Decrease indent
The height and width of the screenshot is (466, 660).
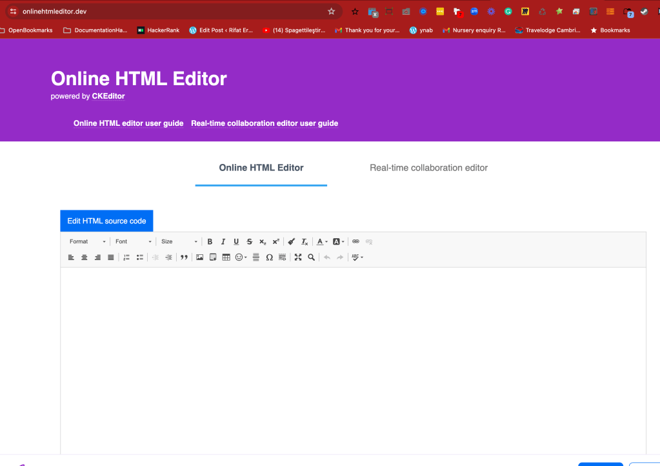(155, 258)
